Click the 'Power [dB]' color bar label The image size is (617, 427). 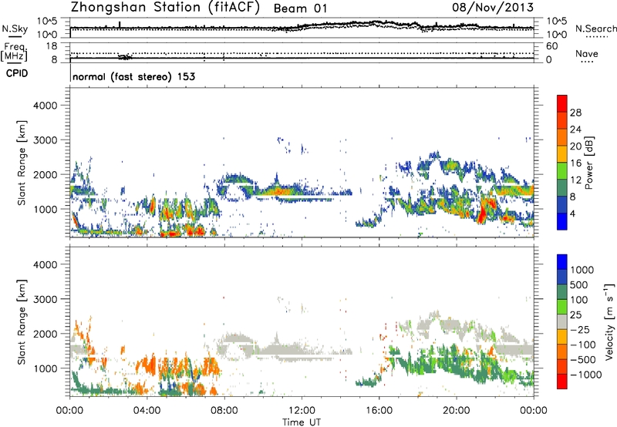coord(589,163)
